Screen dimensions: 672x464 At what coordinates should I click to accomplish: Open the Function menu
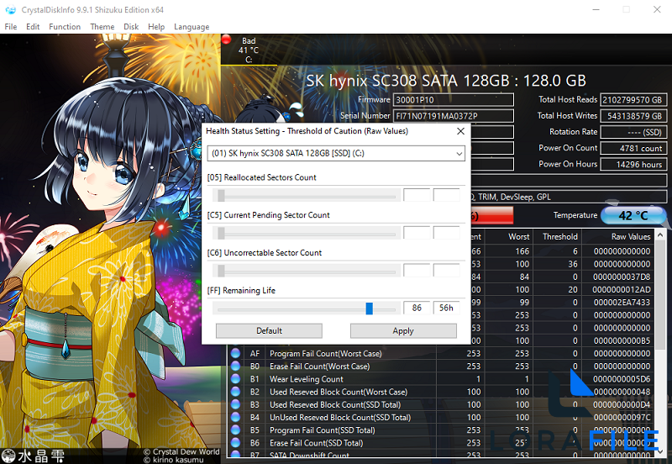pos(65,27)
